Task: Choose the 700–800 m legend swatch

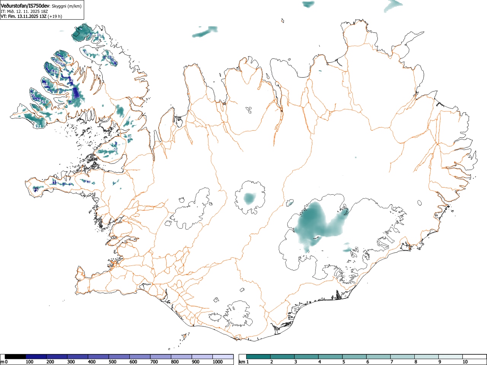Action: 161,357
